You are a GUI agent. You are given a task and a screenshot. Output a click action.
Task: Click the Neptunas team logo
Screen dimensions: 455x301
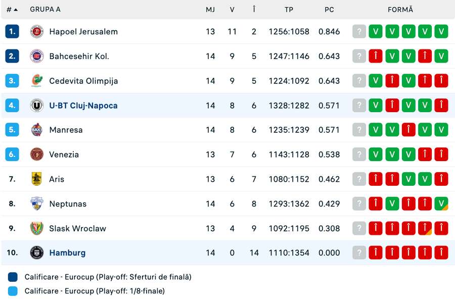pyautogui.click(x=36, y=204)
